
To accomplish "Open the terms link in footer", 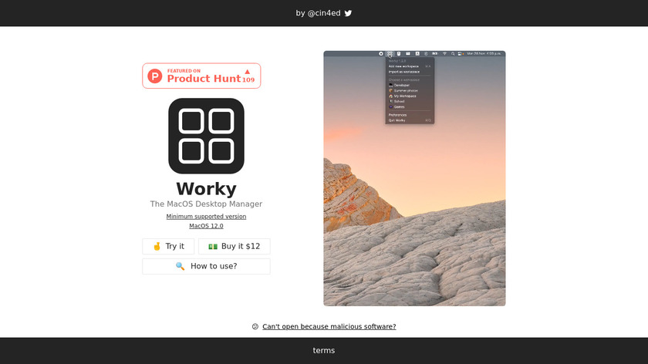I will pyautogui.click(x=323, y=350).
